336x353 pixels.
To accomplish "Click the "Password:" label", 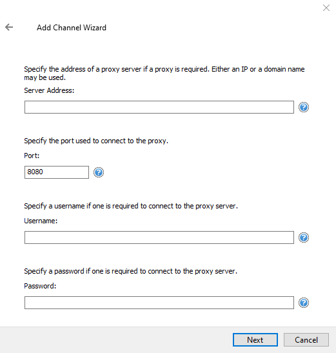I will click(40, 286).
